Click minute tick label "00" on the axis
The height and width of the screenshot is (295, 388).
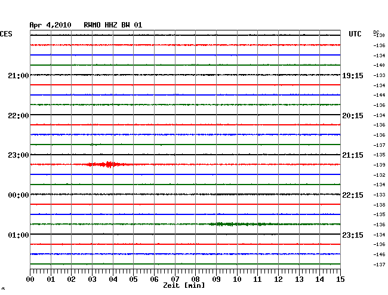[x=30, y=279]
